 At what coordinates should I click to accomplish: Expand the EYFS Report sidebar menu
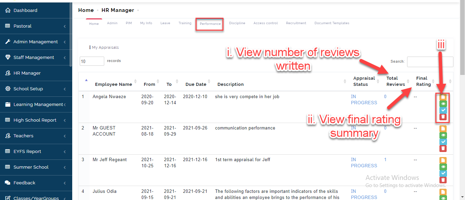pos(36,152)
